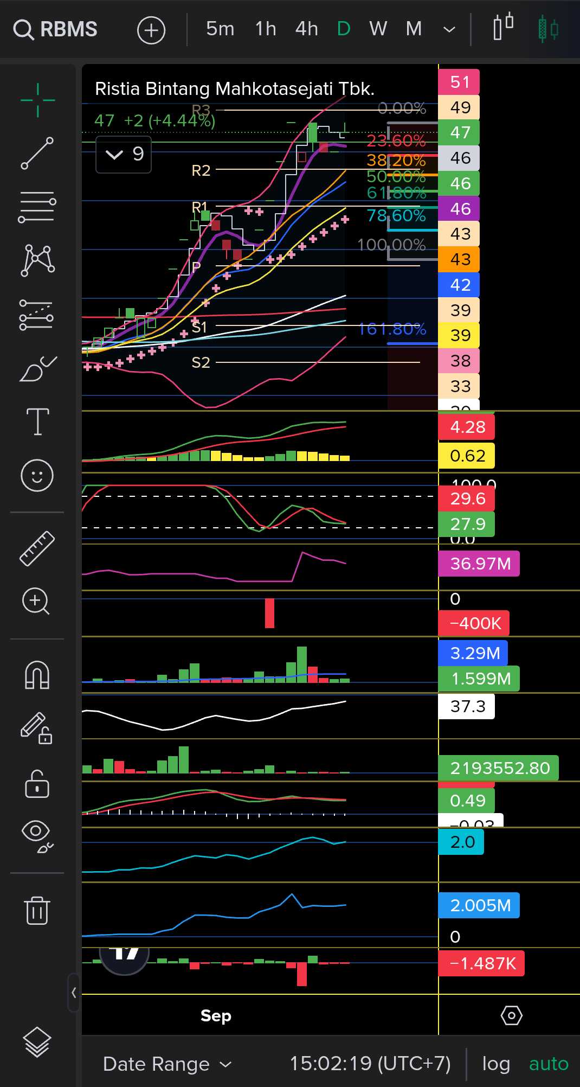Tap the Ristia Bintang Mahkotasejati Tbk. title

pos(235,89)
